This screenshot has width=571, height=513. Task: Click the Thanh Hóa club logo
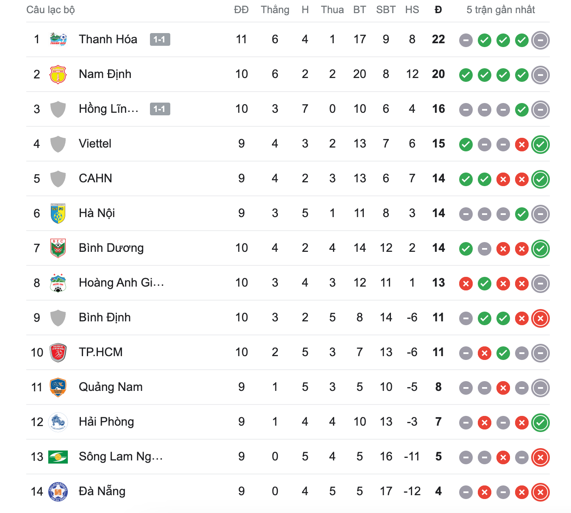click(x=58, y=39)
